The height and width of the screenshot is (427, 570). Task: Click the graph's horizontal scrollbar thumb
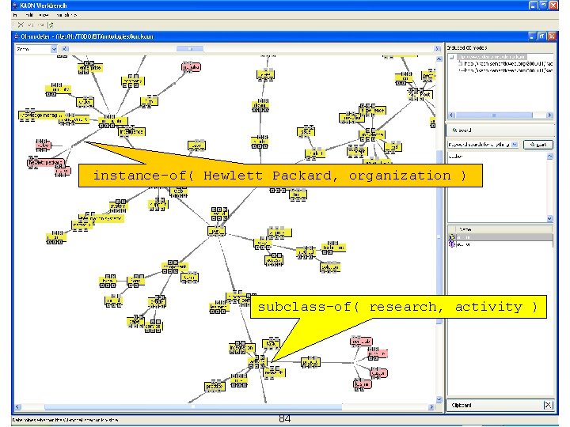pyautogui.click(x=192, y=407)
